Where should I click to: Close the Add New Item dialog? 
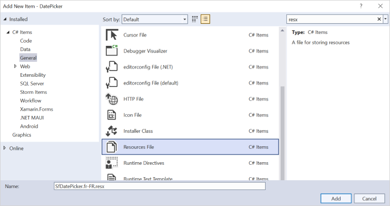click(x=380, y=6)
